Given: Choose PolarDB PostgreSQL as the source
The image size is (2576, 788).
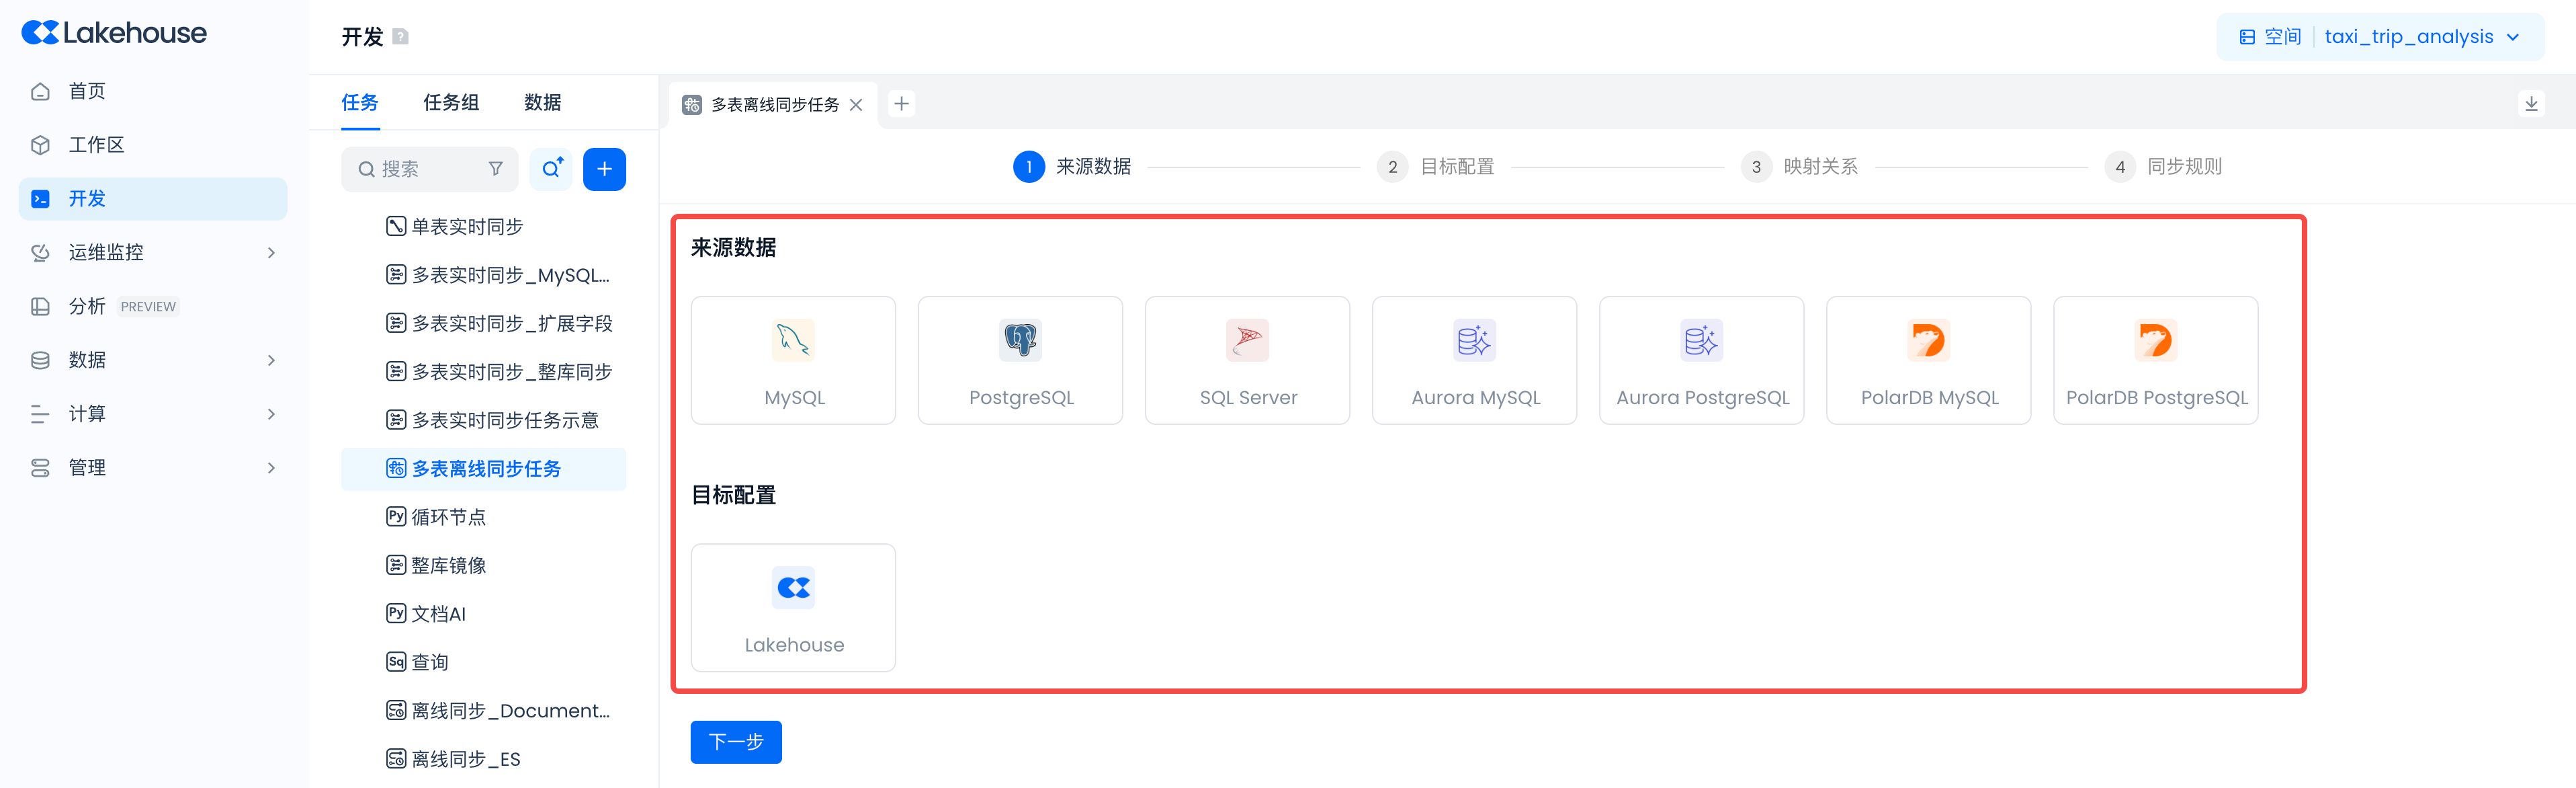Looking at the screenshot, I should coord(2155,360).
